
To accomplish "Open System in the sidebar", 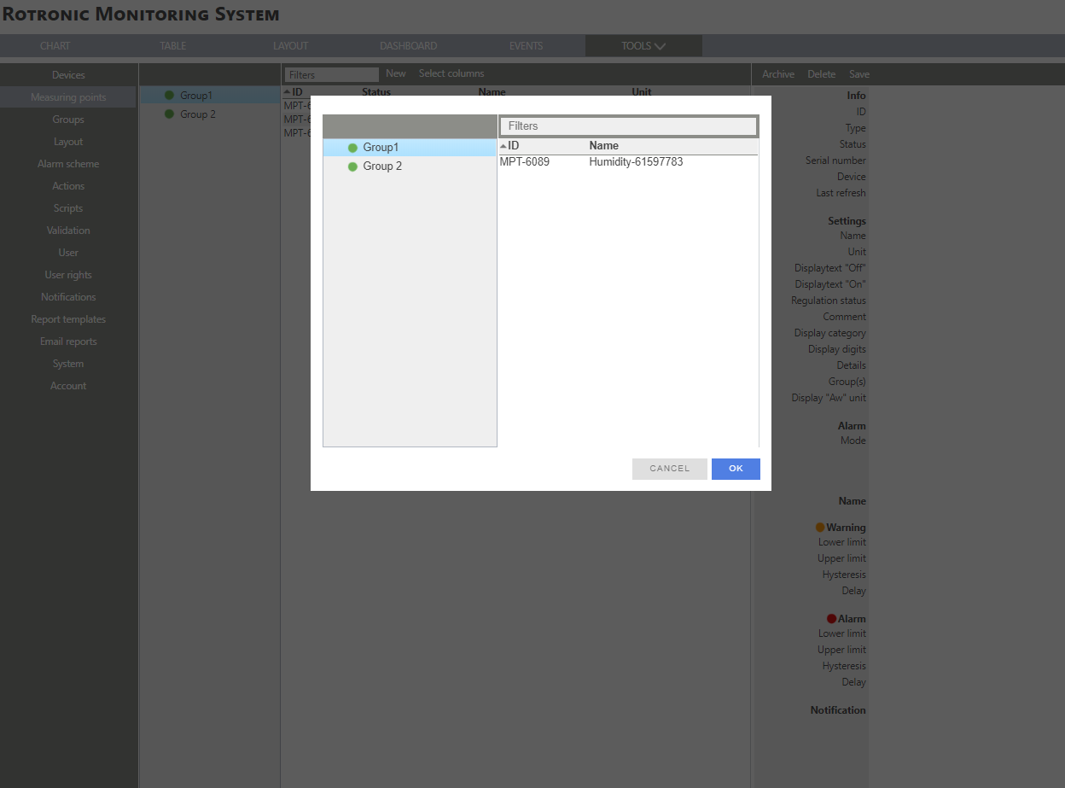I will pos(68,364).
